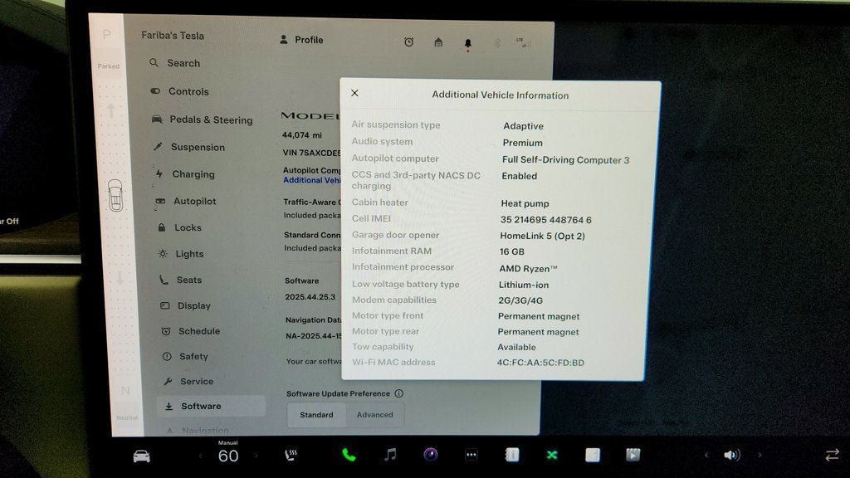Tap the Additional Vehicle Information link

(312, 180)
